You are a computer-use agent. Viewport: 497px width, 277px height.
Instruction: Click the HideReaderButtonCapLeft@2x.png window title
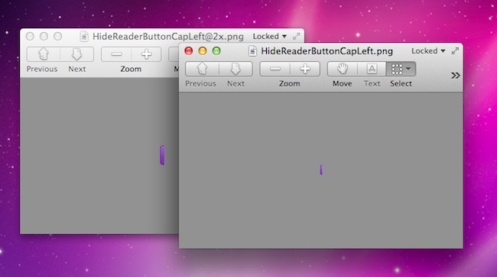168,37
